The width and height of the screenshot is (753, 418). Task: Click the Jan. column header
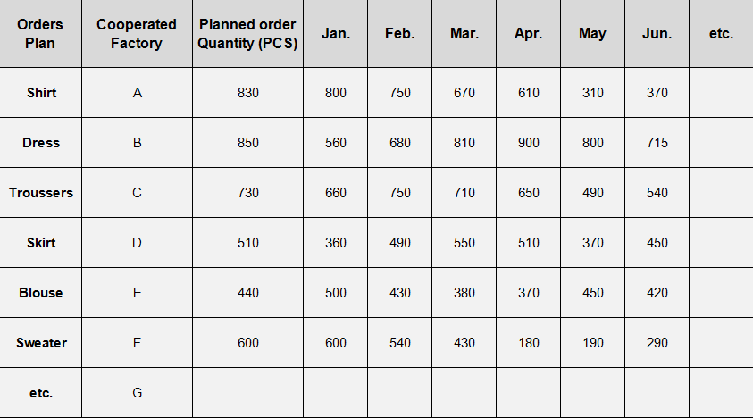[x=336, y=34]
